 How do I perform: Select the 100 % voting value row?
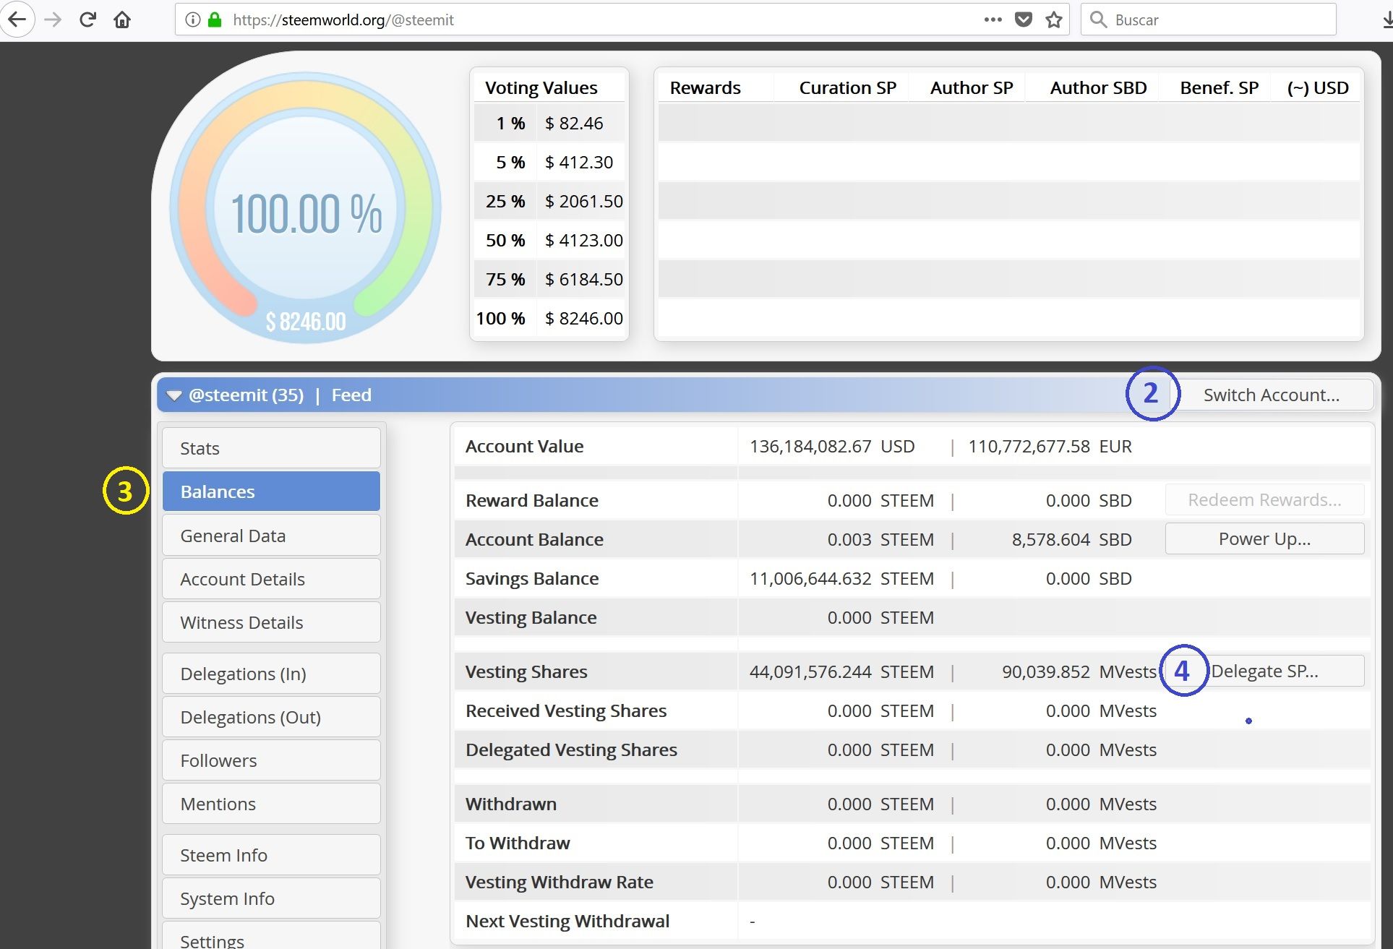point(549,318)
